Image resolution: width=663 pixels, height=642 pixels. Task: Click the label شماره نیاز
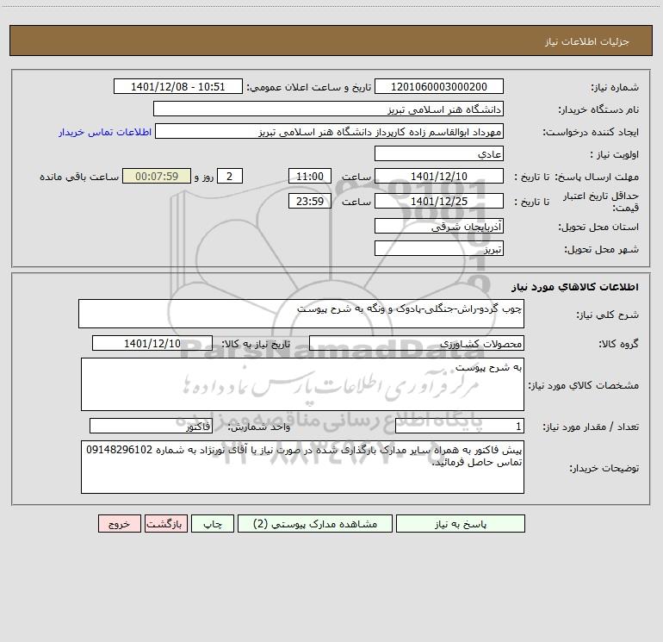click(x=615, y=87)
